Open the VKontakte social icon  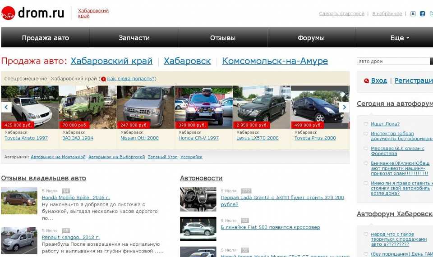tap(413, 14)
